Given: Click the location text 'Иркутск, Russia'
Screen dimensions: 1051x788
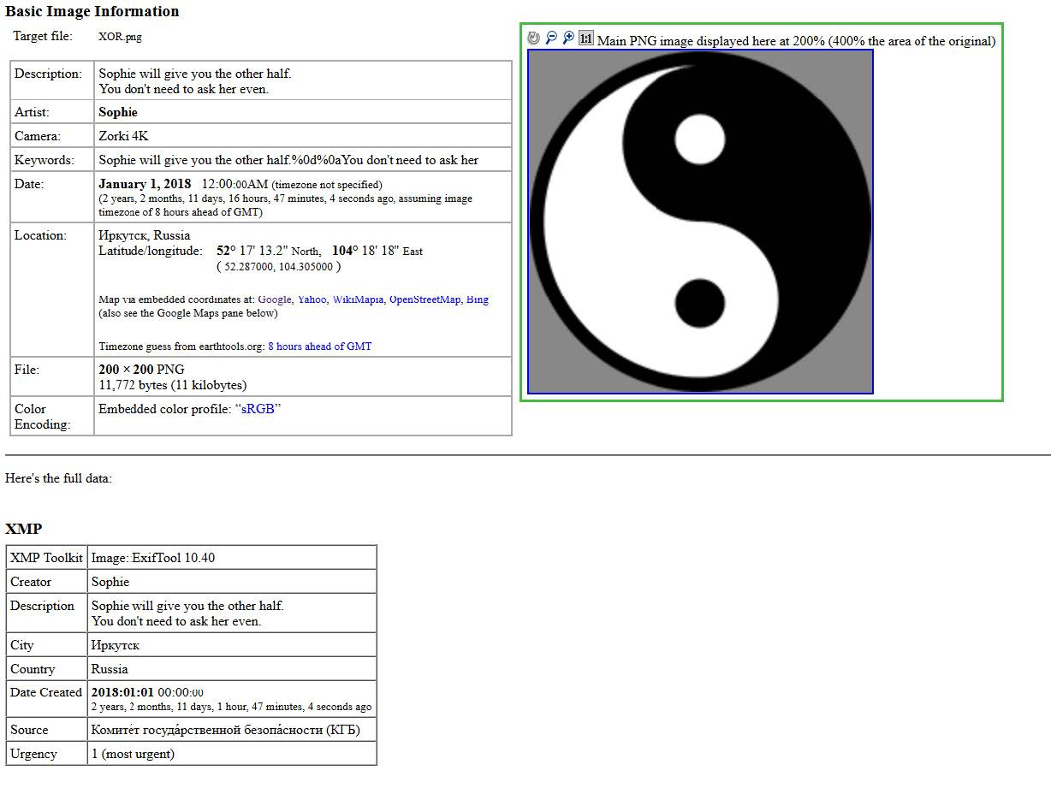Looking at the screenshot, I should coord(145,235).
